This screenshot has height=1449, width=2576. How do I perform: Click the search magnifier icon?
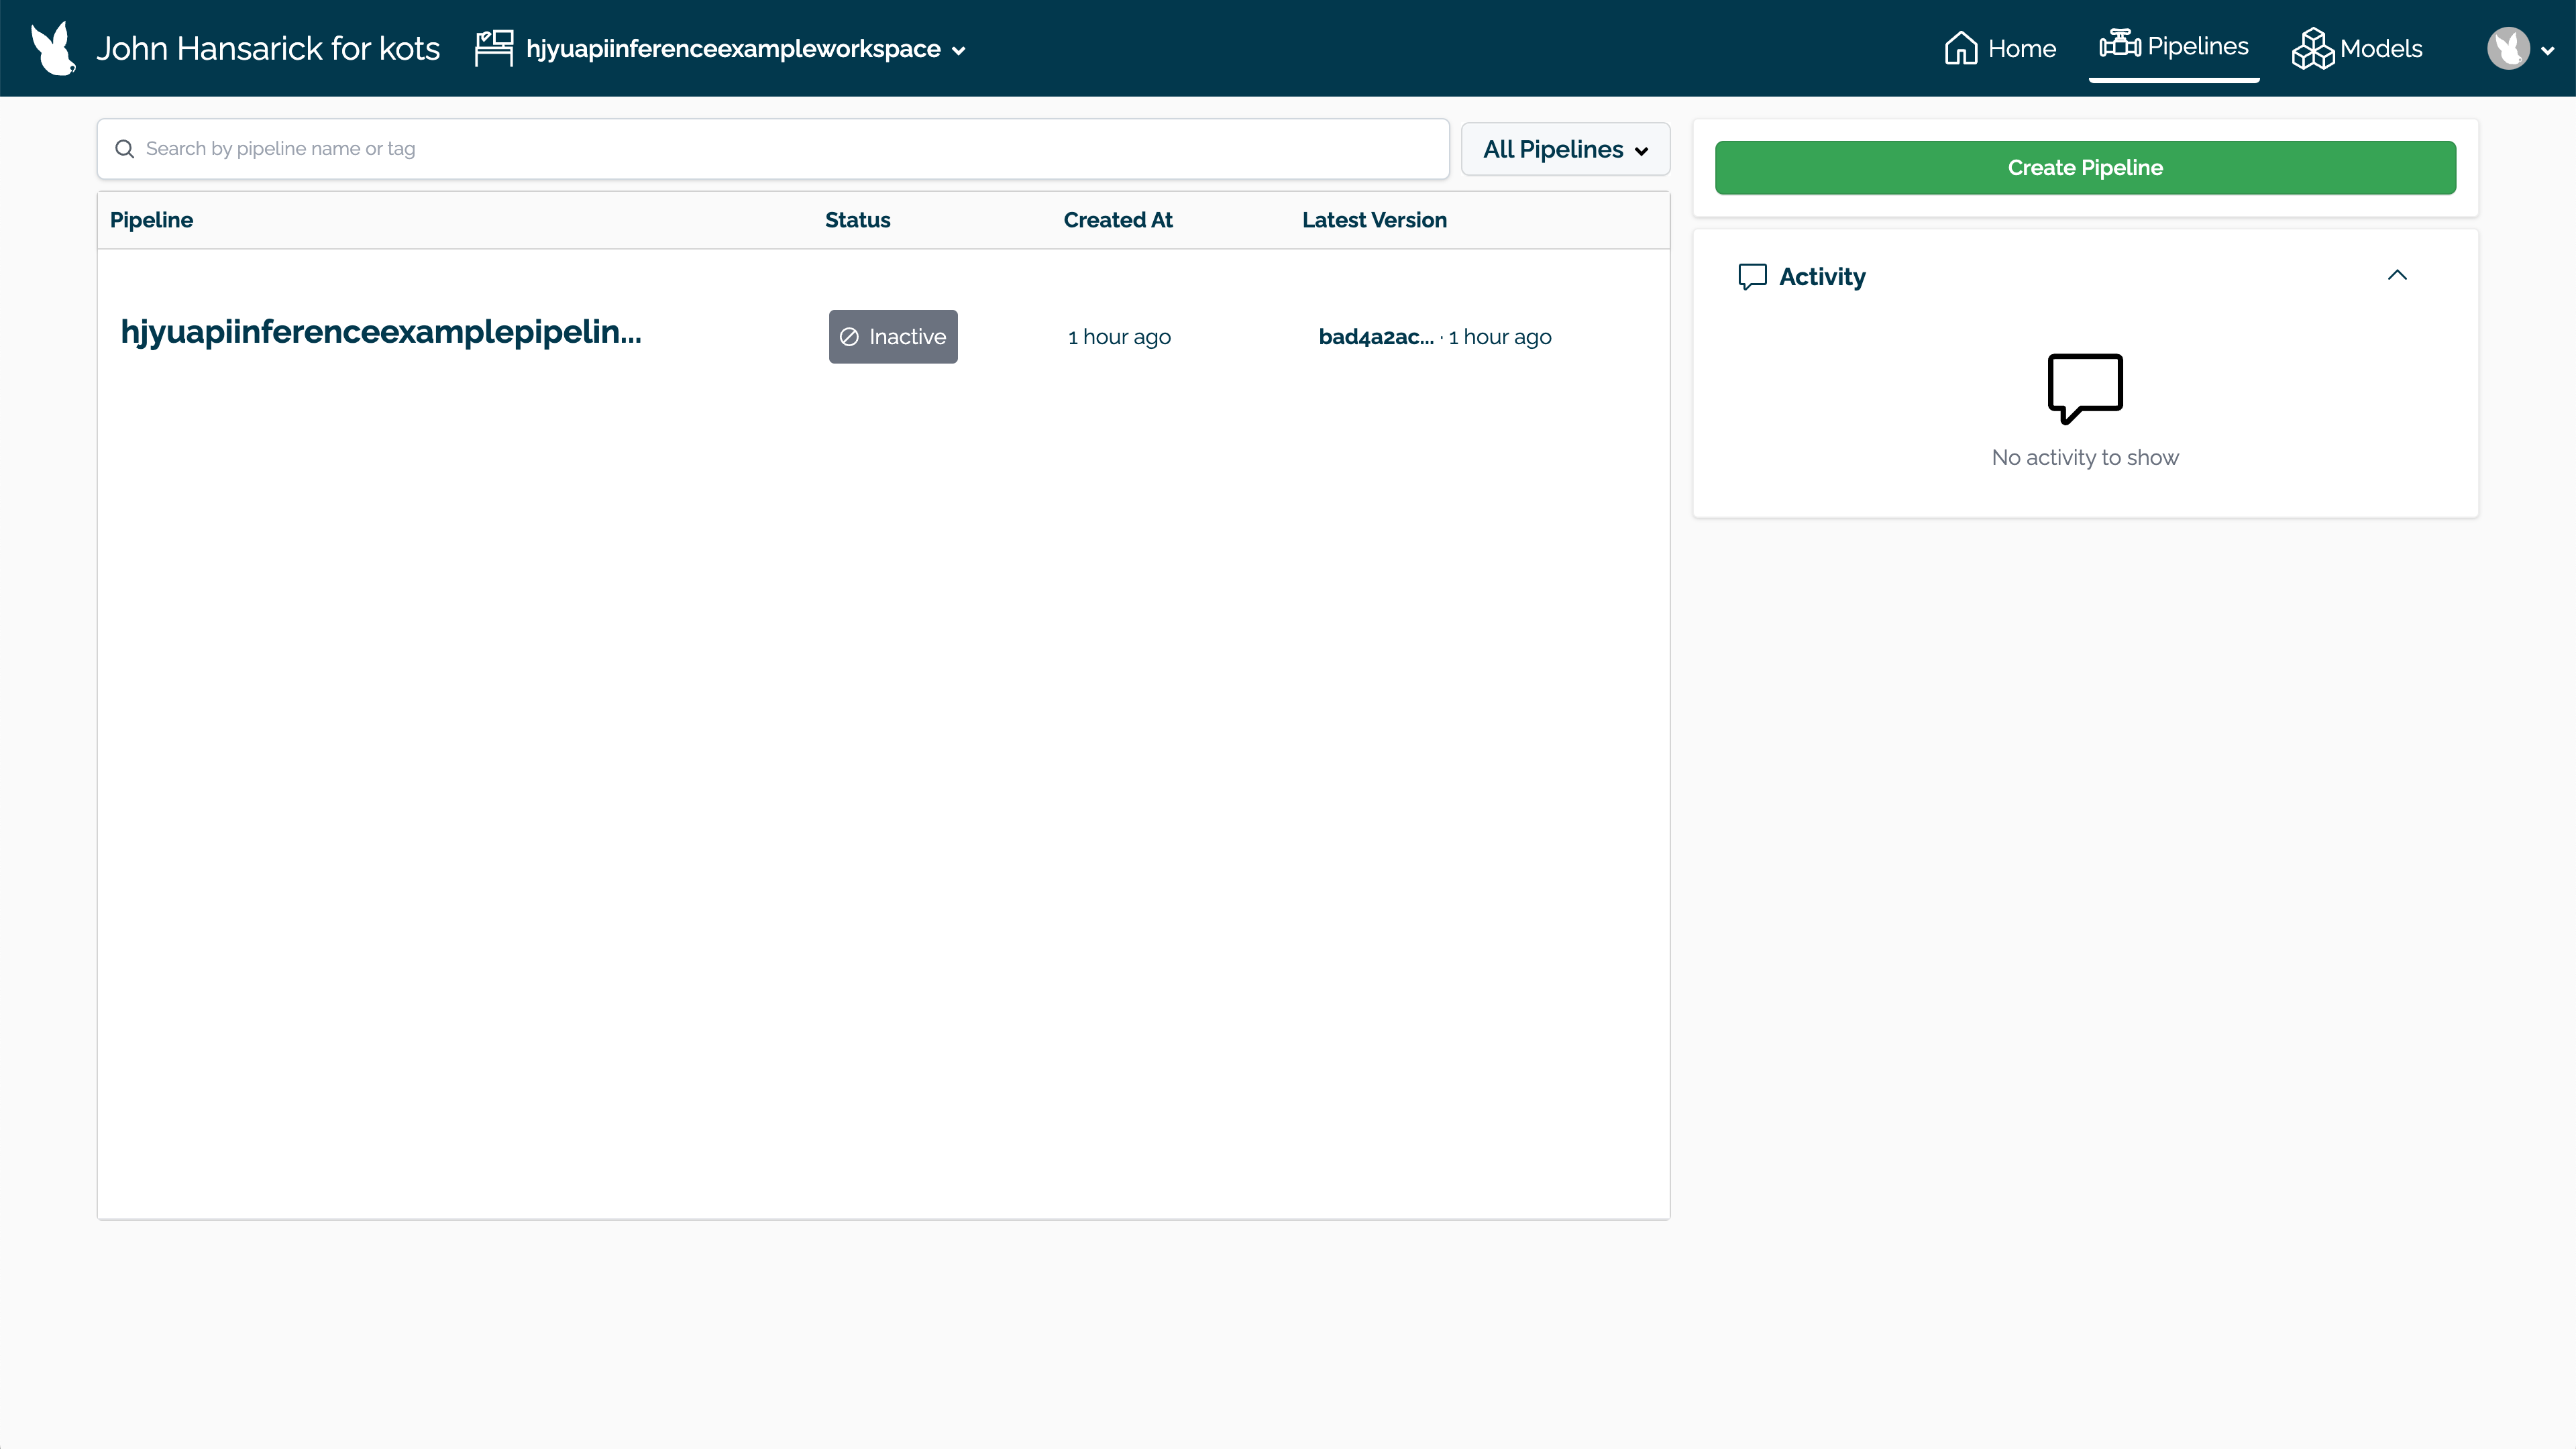(125, 149)
